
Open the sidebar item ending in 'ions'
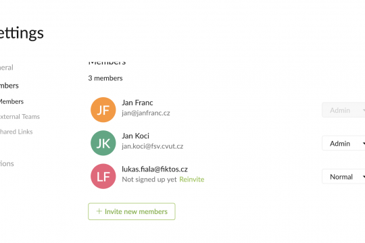pos(7,164)
